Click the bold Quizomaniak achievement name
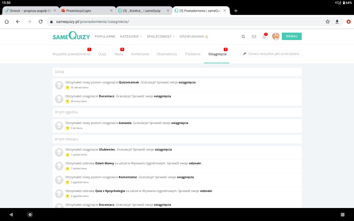This screenshot has height=221, width=354. tap(129, 82)
